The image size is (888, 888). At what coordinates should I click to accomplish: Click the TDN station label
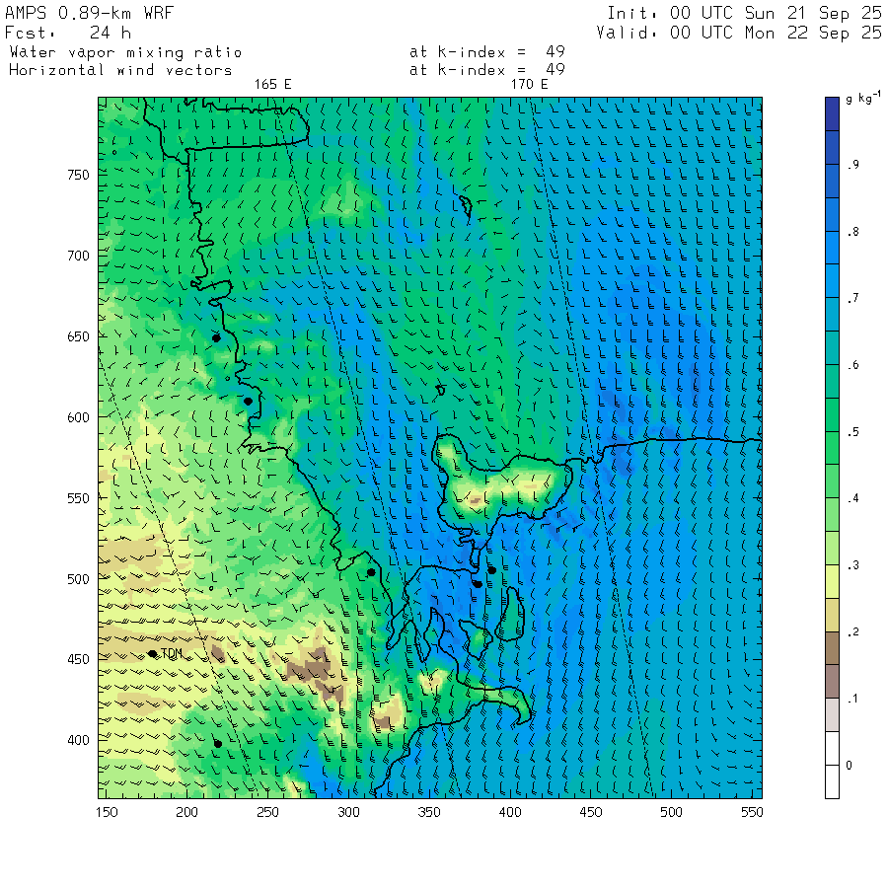172,653
